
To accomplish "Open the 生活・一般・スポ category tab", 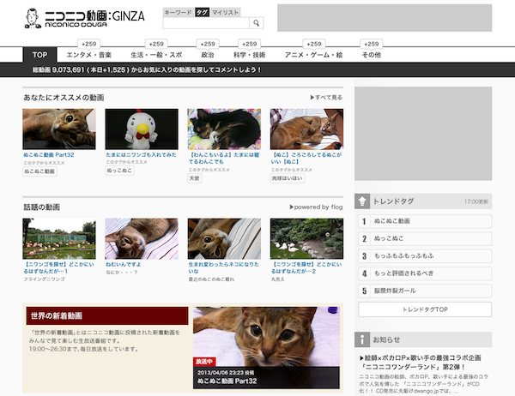I will pos(156,55).
